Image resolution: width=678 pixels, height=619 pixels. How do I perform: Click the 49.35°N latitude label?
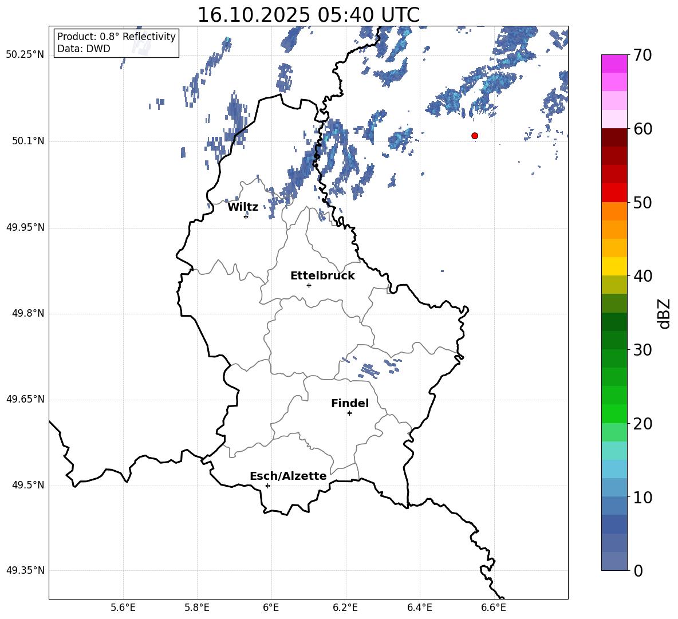(25, 570)
